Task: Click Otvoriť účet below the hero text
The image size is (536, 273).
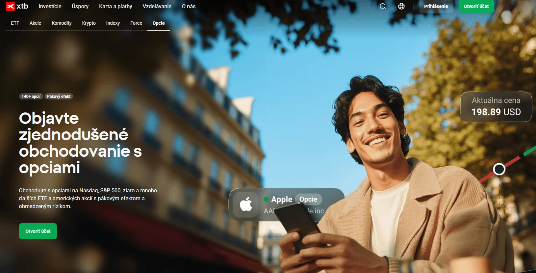Action: (x=38, y=231)
